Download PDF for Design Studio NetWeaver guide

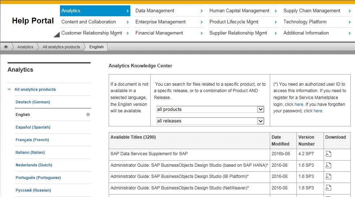[328, 188]
